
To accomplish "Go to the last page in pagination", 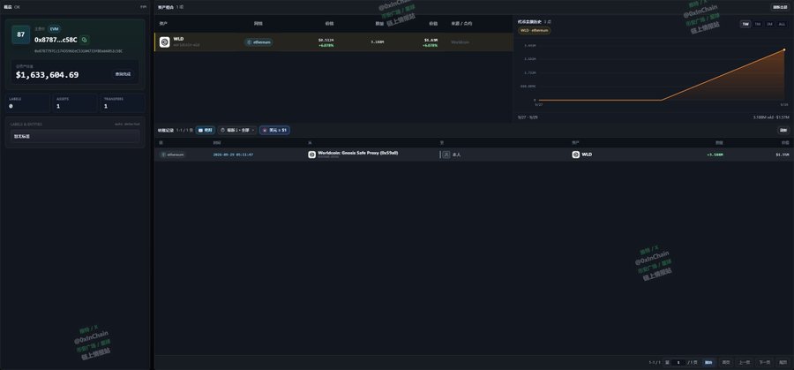I will point(783,362).
